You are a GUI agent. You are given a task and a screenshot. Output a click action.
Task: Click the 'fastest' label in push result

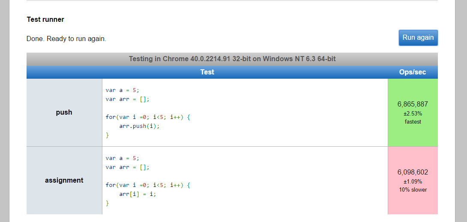click(413, 122)
